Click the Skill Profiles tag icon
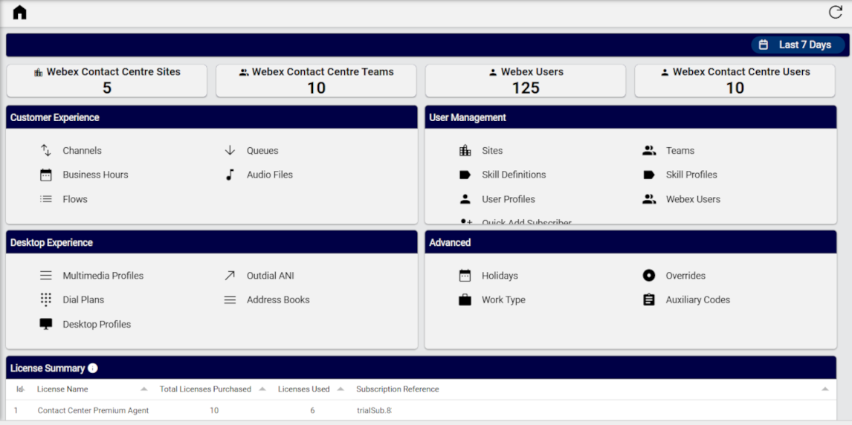 tap(649, 175)
